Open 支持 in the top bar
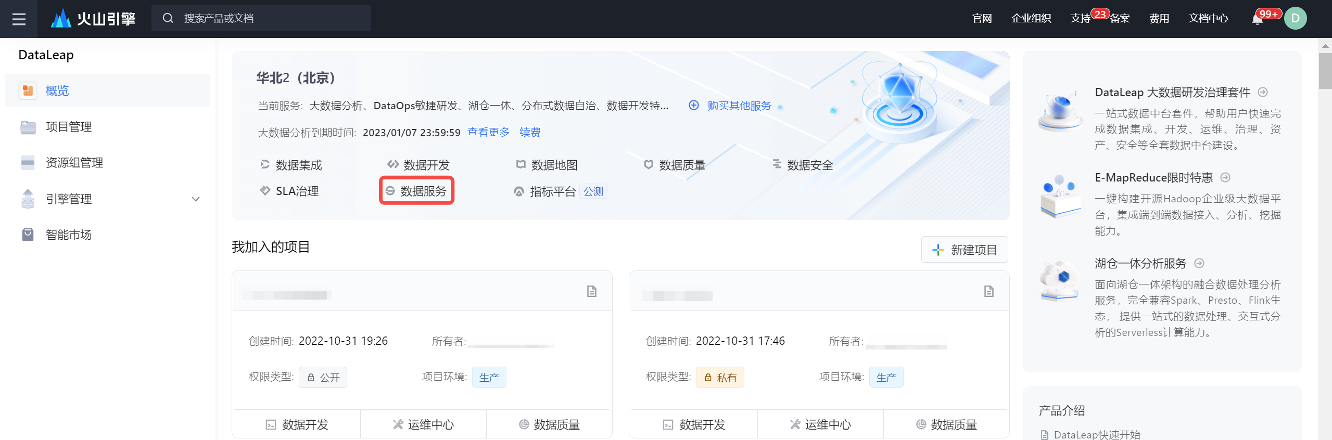Viewport: 1332px width, 440px height. coord(1080,19)
